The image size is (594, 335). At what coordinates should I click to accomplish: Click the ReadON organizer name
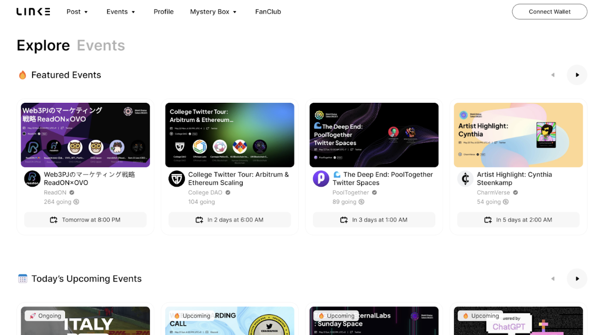click(x=55, y=193)
